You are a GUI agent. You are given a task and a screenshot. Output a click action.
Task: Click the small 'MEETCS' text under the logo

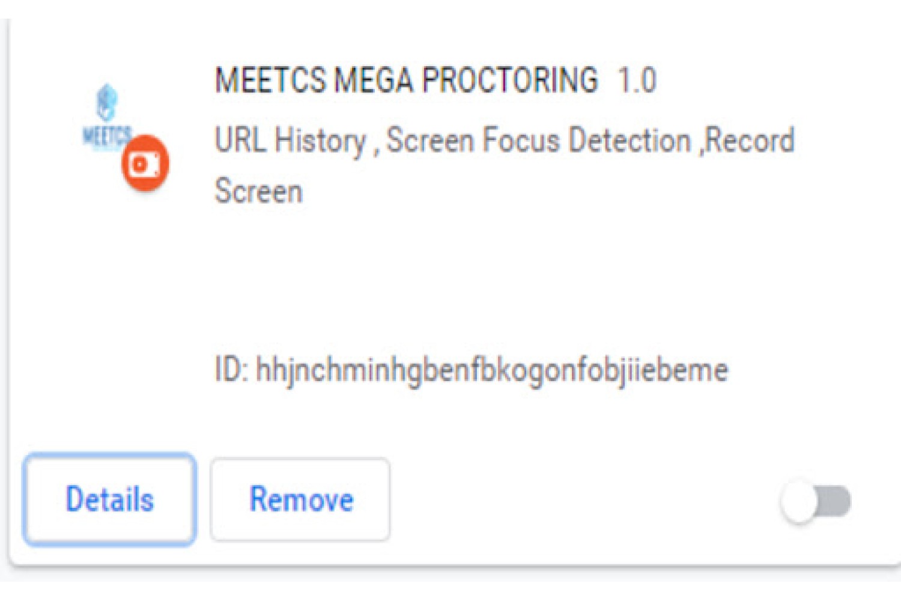(106, 136)
